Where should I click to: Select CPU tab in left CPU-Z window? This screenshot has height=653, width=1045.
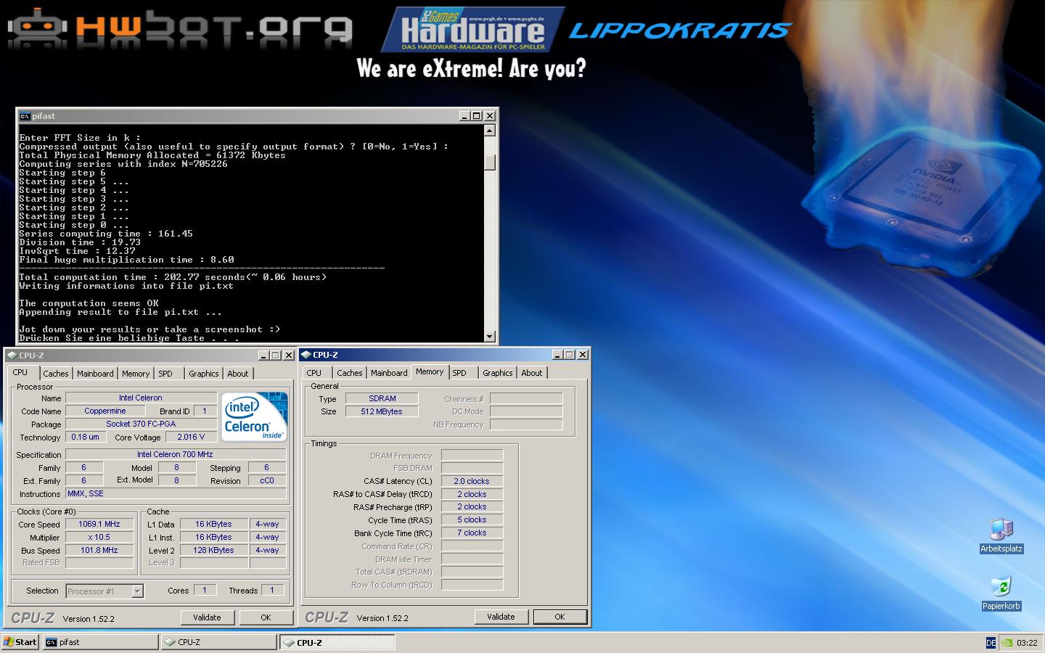click(x=20, y=372)
